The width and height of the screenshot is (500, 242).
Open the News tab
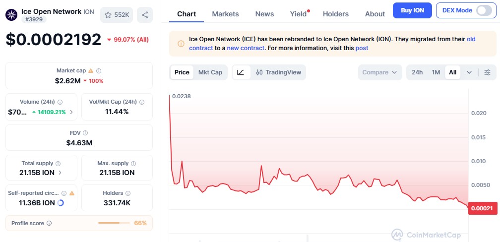264,14
